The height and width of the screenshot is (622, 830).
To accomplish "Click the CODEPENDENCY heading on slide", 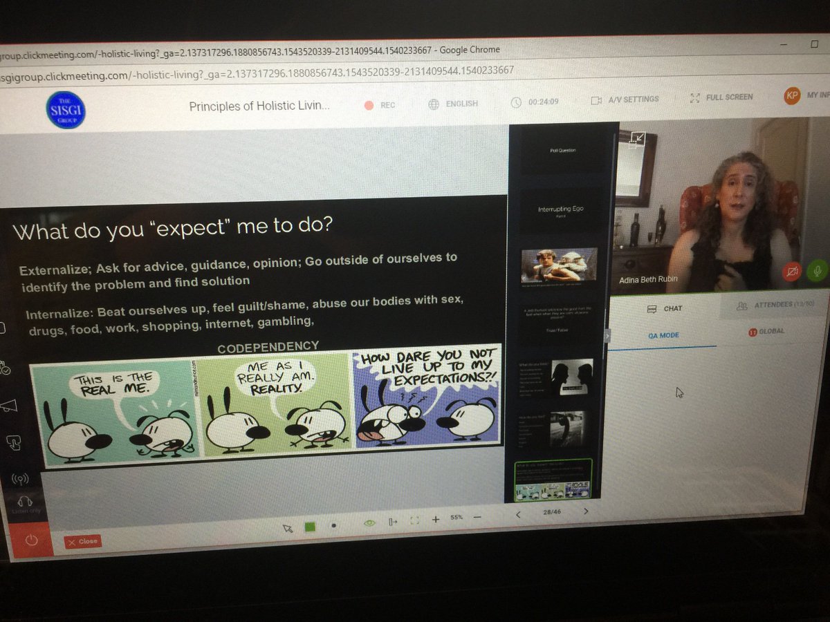I will pyautogui.click(x=268, y=348).
